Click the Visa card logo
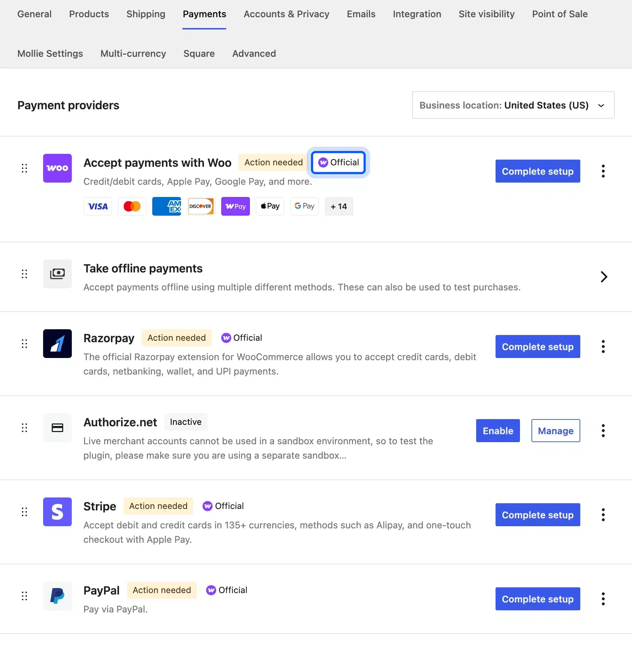632x647 pixels. point(98,206)
